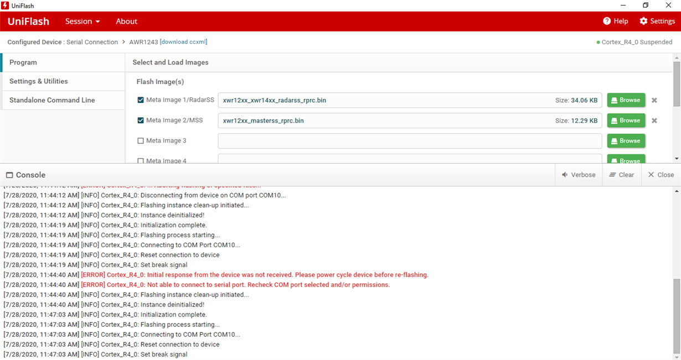Screen dimensions: 681x360
Task: Browse for Meta Image 1 file
Action: [x=626, y=100]
